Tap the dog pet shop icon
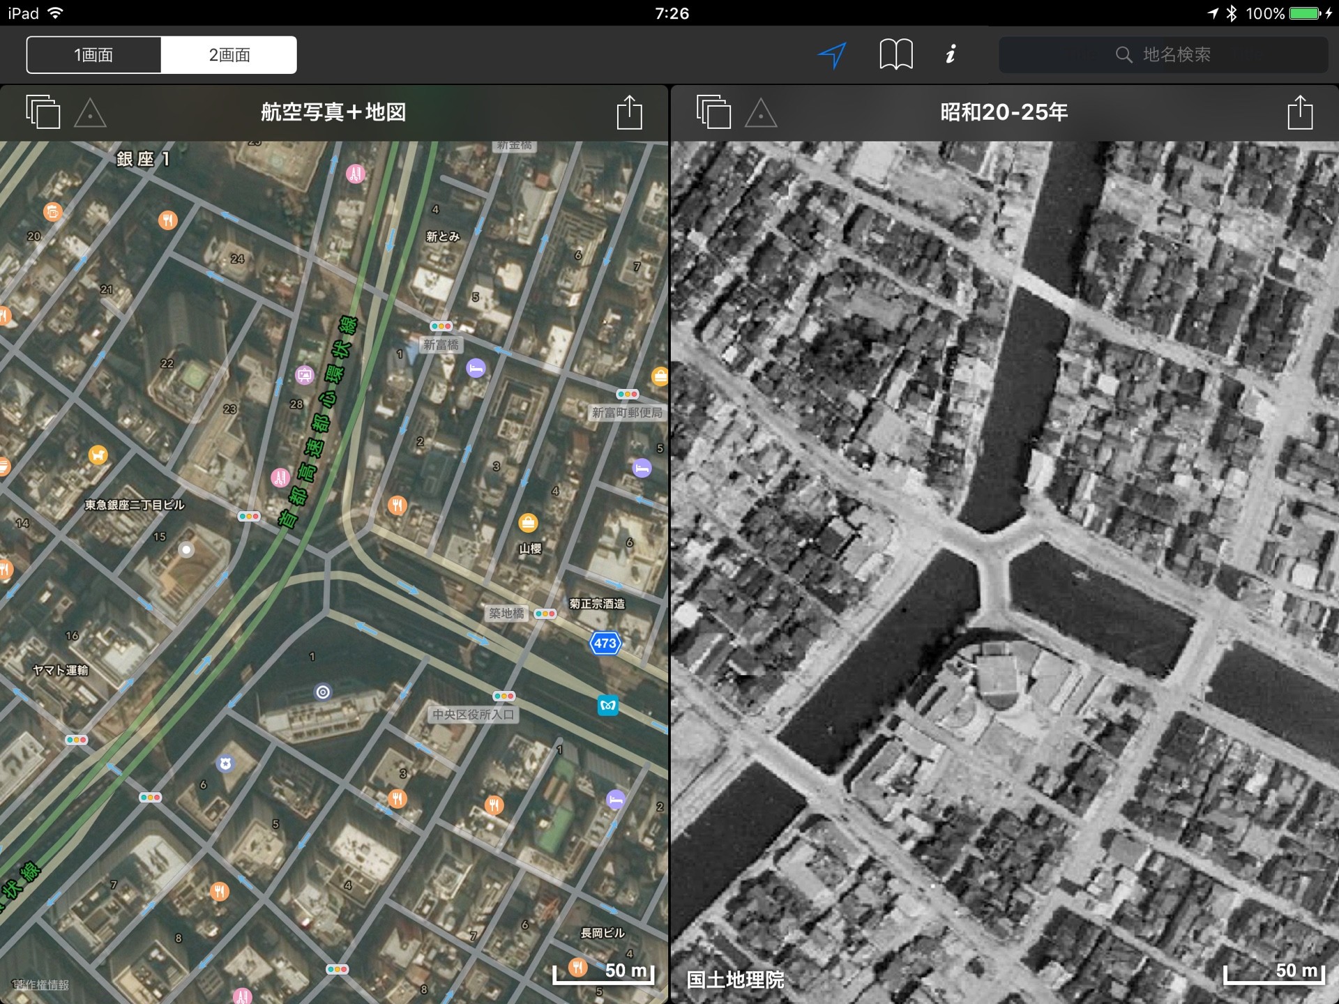This screenshot has height=1004, width=1339. tap(98, 455)
